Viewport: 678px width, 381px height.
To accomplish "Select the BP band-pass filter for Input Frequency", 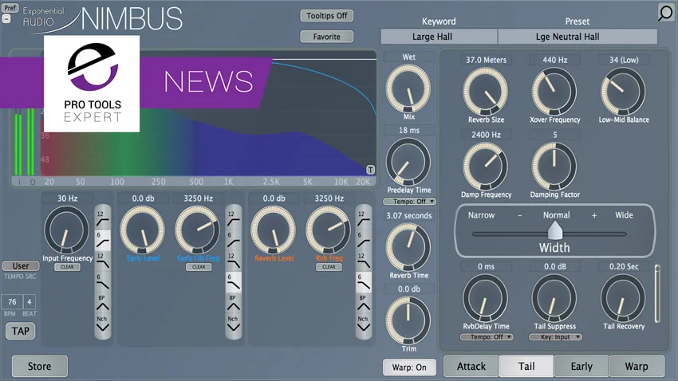I will 102,303.
